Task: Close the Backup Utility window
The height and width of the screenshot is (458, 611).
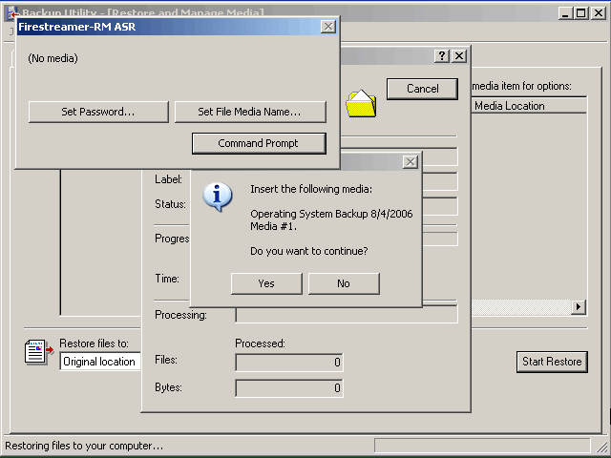Action: tap(599, 12)
